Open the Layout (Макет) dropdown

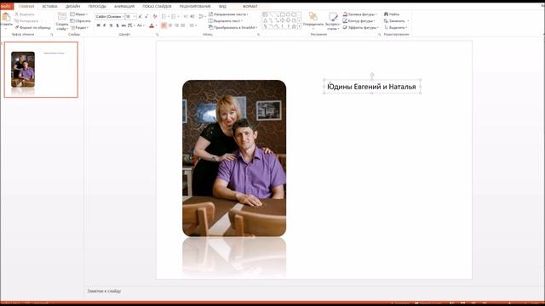pyautogui.click(x=79, y=14)
